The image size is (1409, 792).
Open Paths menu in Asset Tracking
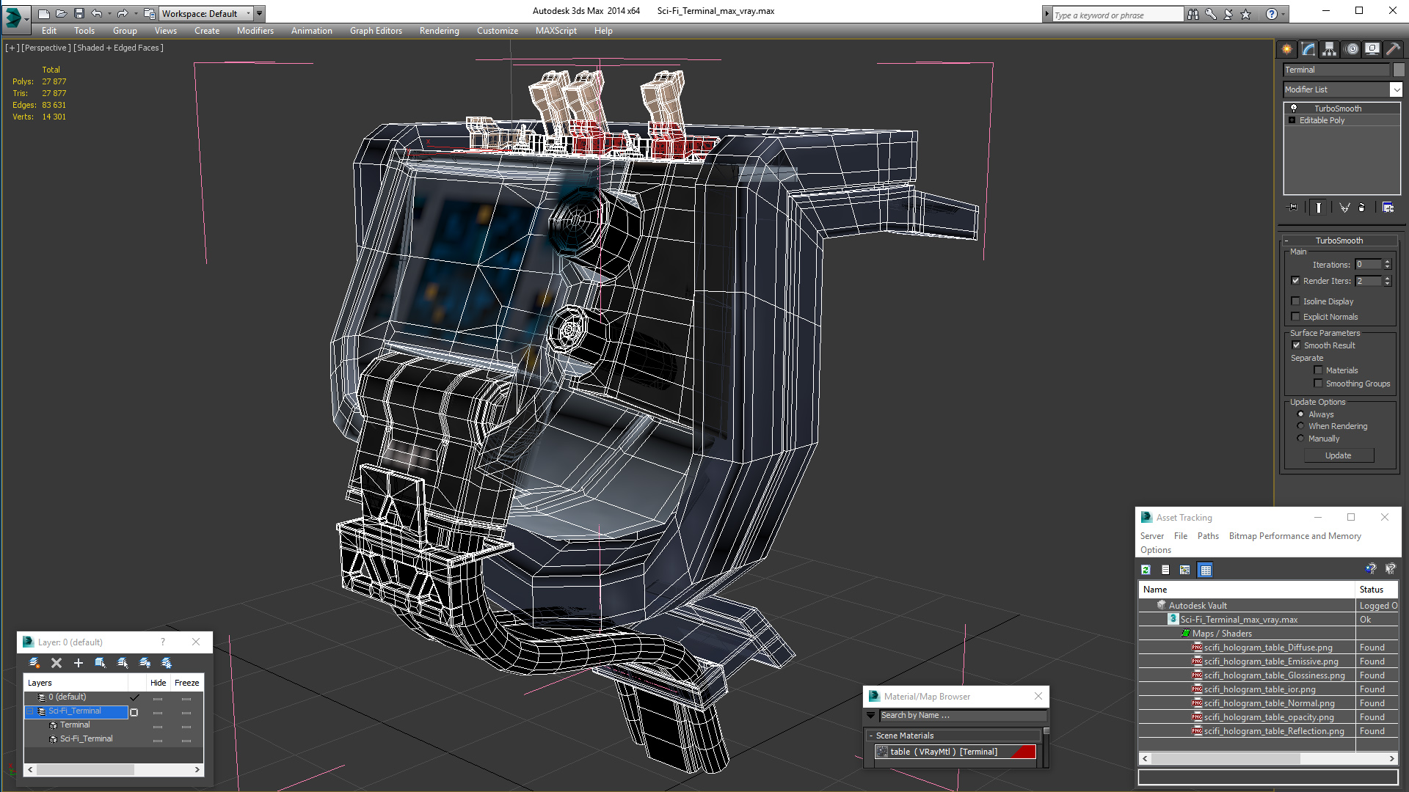click(x=1207, y=536)
